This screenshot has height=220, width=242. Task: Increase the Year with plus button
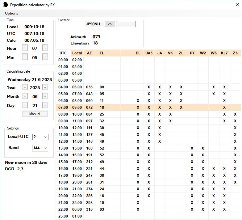pos(45,87)
